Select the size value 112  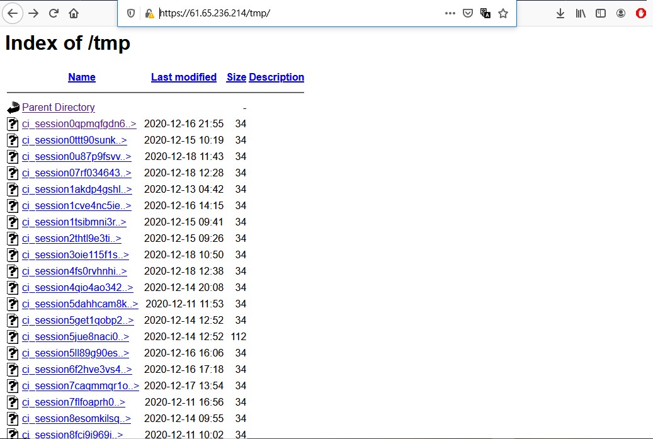[239, 336]
